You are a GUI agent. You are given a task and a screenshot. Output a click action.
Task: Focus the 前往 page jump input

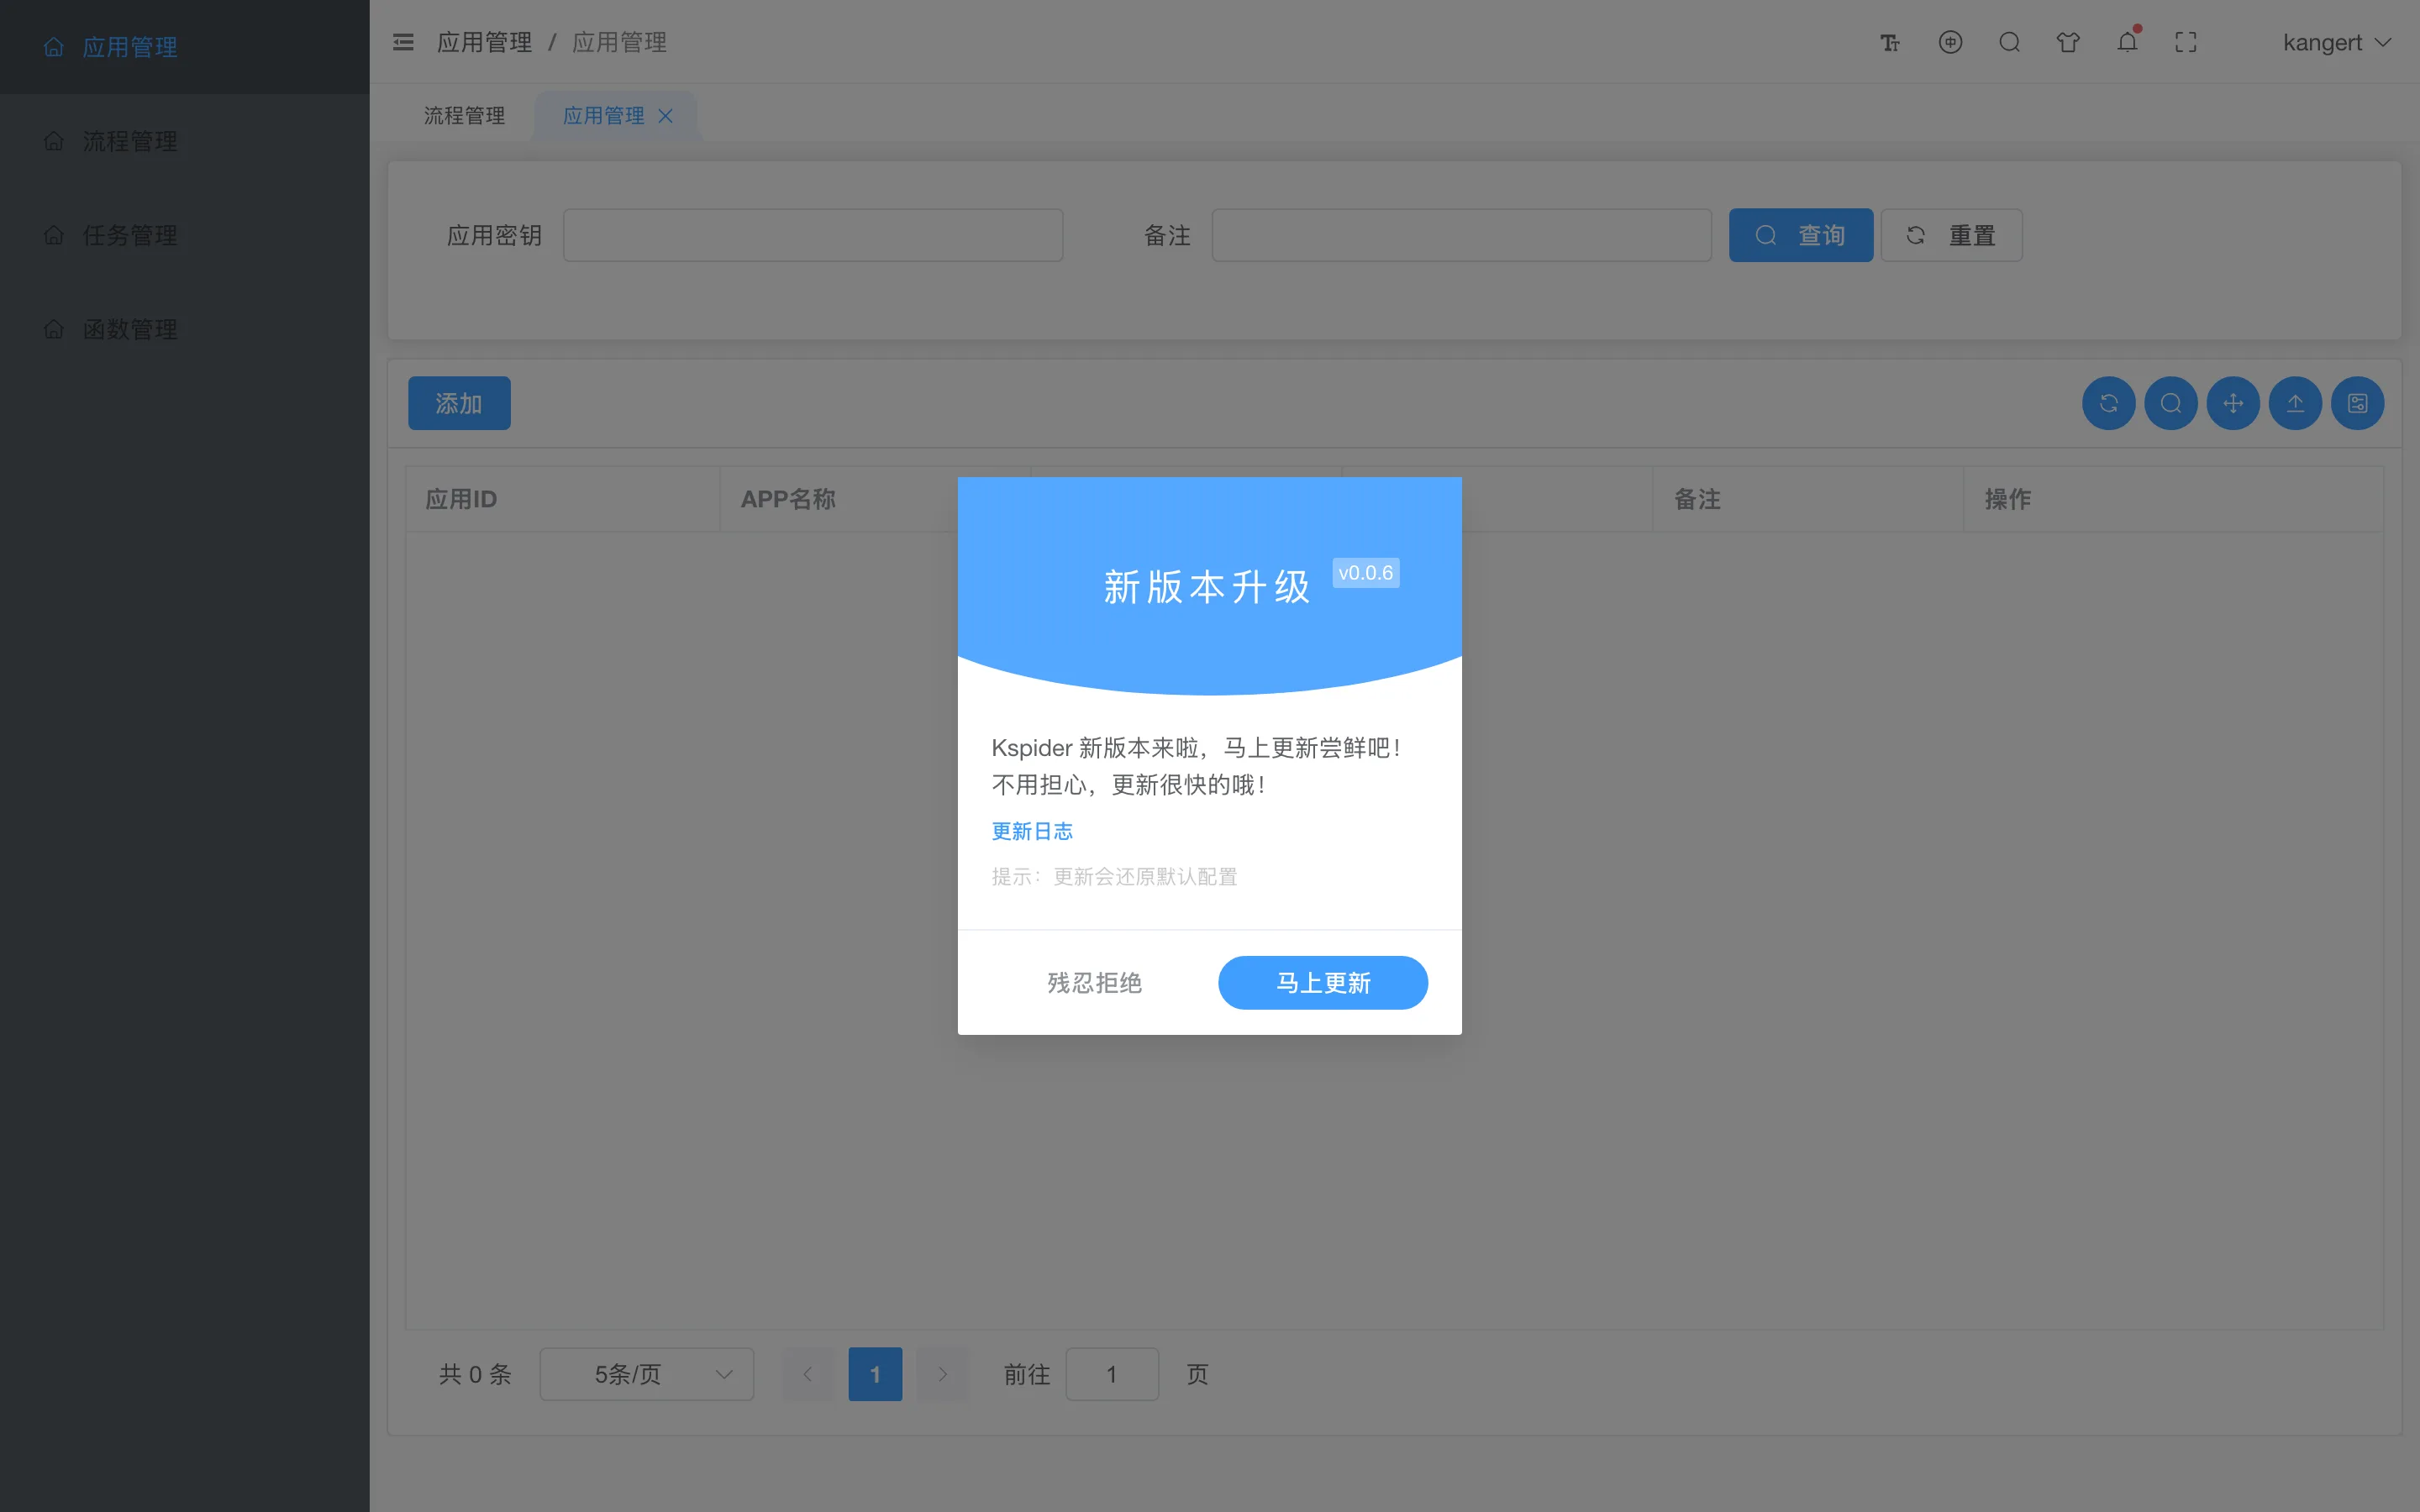tap(1112, 1374)
